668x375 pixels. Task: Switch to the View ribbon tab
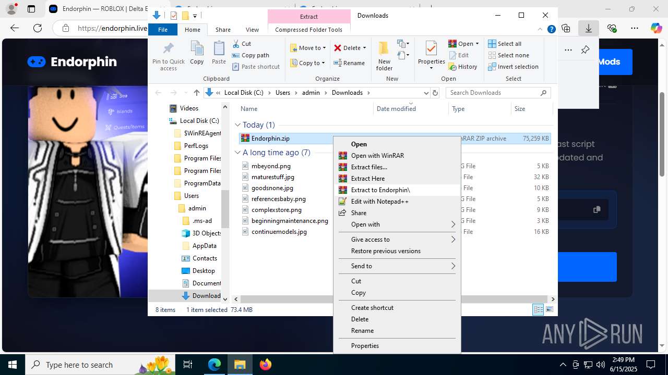252,30
